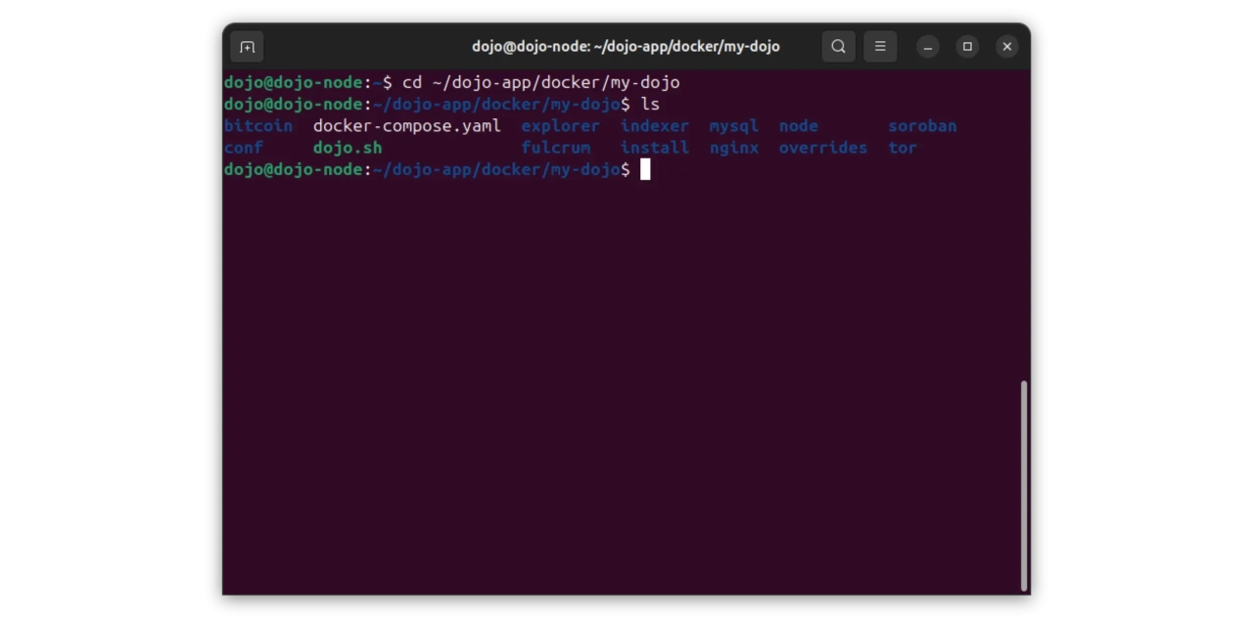Click the explorer directory name
The image size is (1253, 624).
[560, 126]
